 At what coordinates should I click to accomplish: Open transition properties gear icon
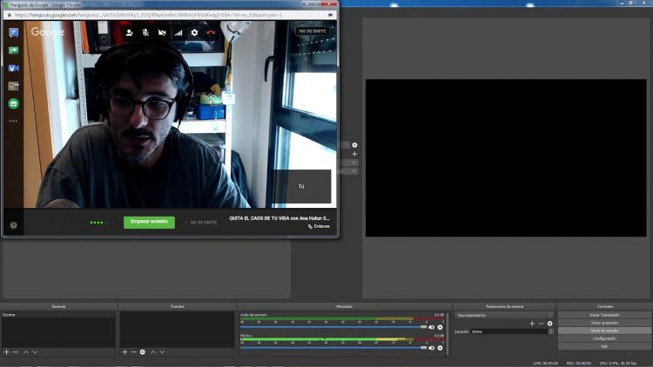pos(549,324)
